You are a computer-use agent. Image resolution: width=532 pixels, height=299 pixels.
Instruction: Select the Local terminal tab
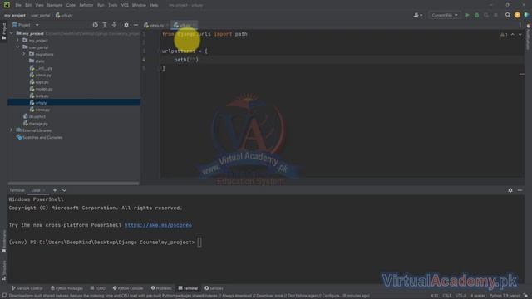pyautogui.click(x=36, y=190)
